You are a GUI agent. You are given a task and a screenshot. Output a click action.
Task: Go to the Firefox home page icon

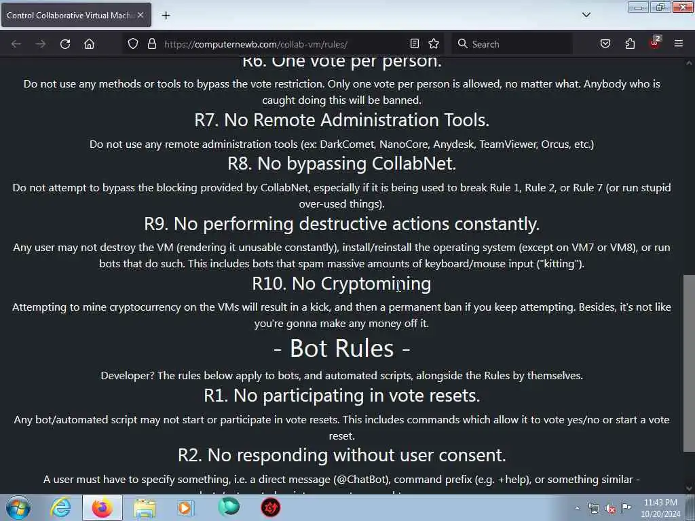(x=89, y=44)
